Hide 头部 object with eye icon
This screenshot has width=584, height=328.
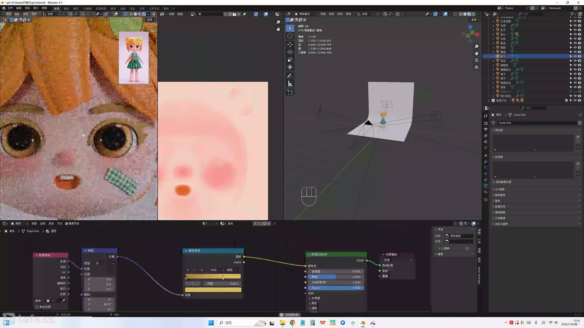(575, 26)
